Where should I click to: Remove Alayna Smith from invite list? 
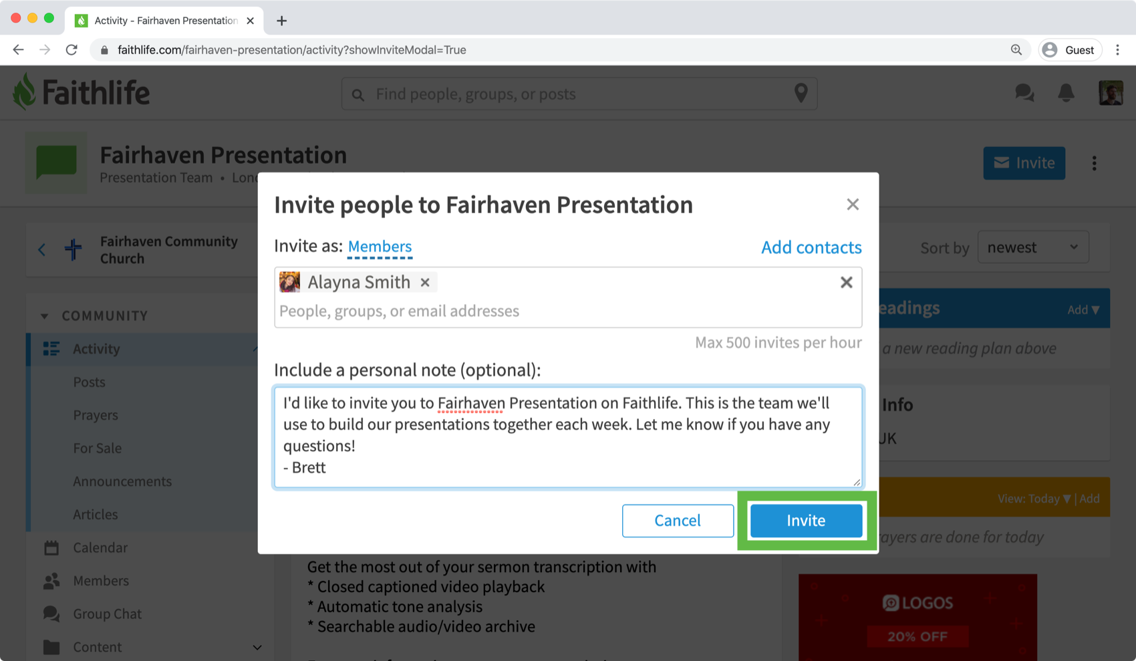(425, 283)
